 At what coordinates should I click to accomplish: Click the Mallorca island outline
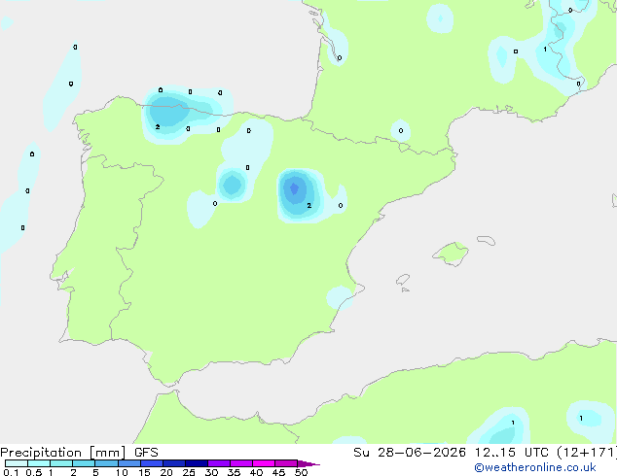click(x=451, y=254)
